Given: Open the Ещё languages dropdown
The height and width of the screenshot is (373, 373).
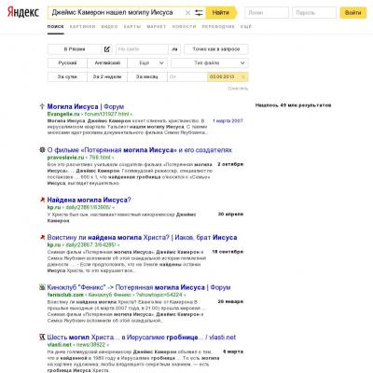Looking at the screenshot, I should (147, 62).
